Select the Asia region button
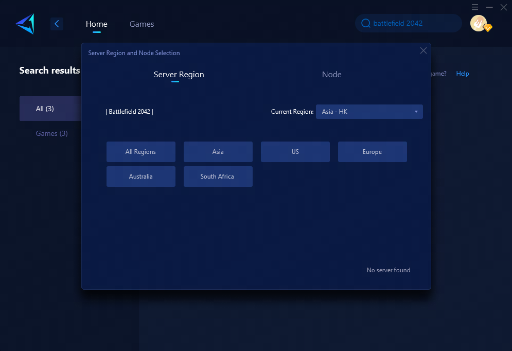The height and width of the screenshot is (351, 512). click(x=218, y=152)
